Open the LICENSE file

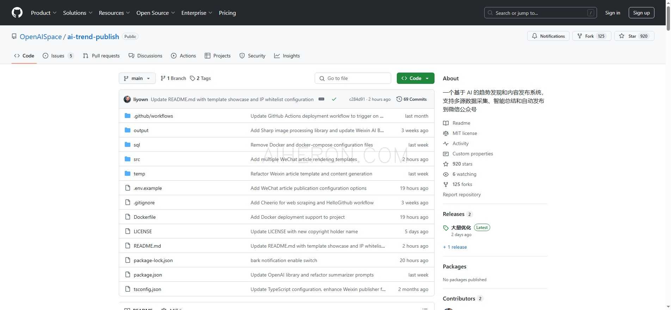[x=143, y=231]
